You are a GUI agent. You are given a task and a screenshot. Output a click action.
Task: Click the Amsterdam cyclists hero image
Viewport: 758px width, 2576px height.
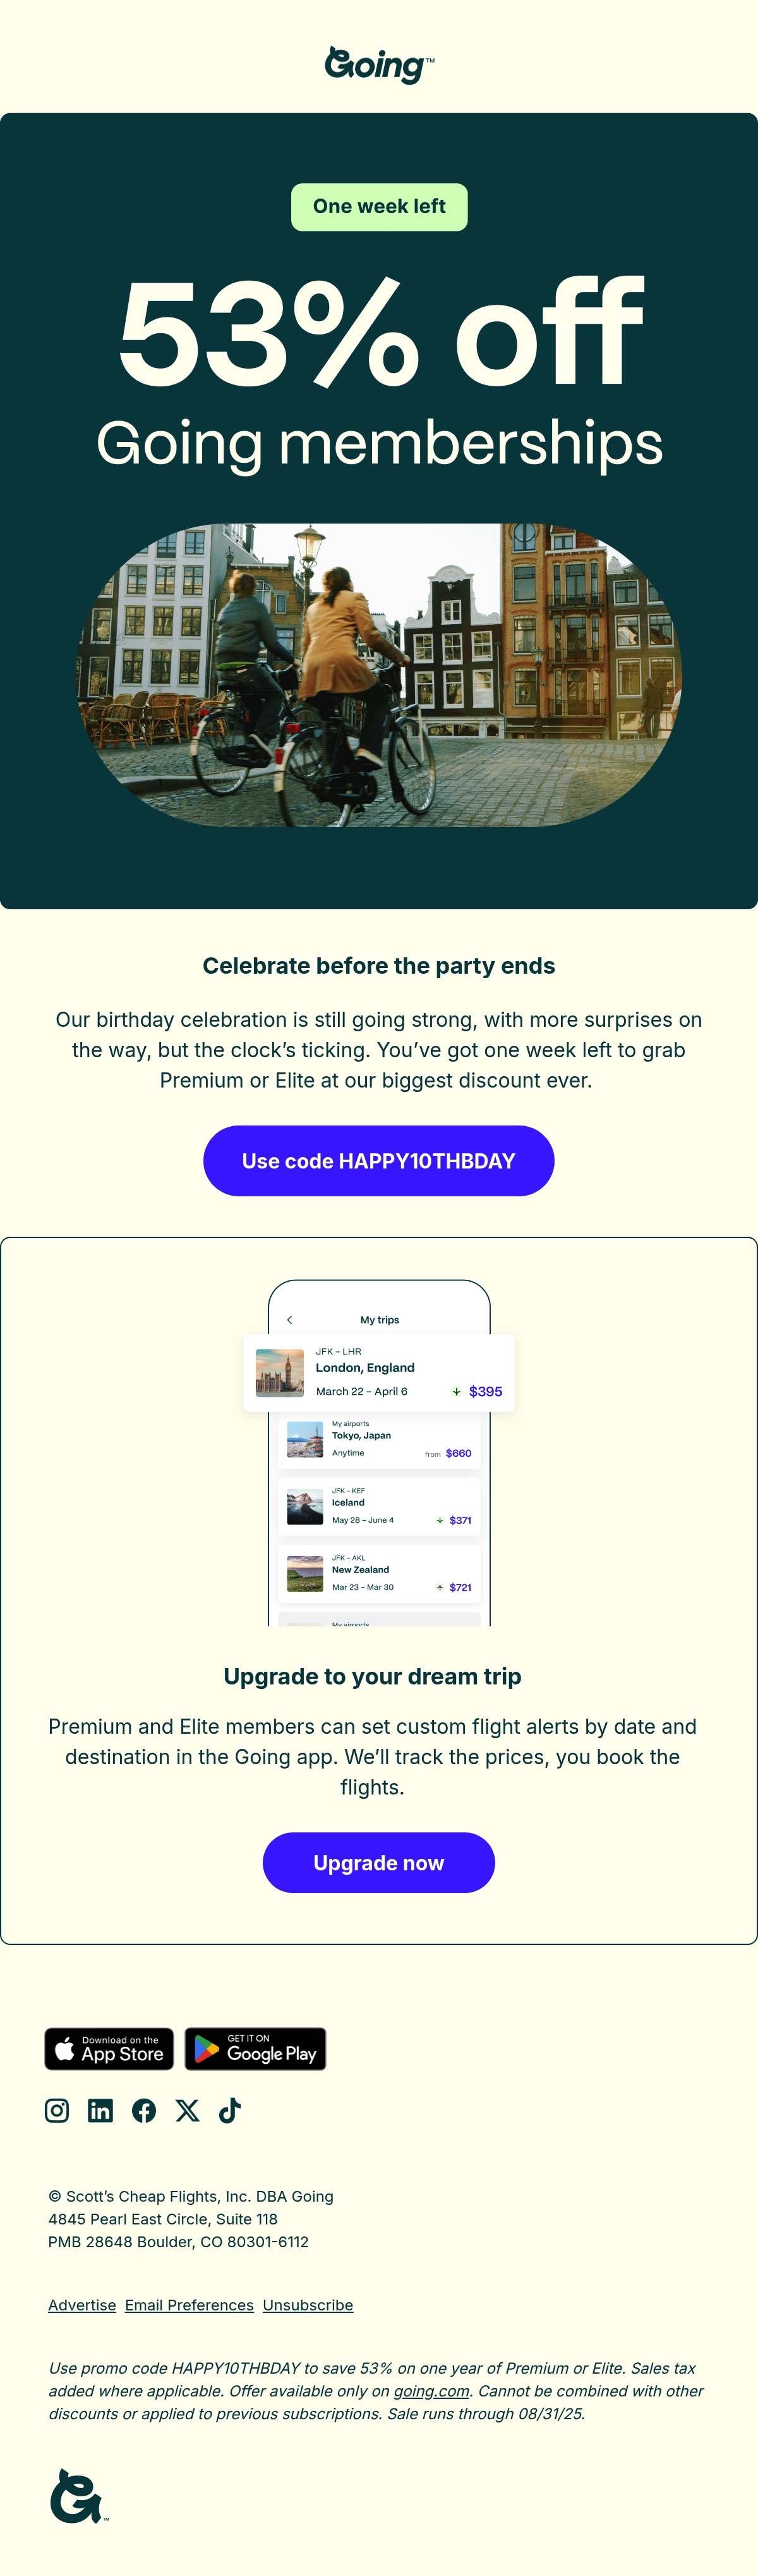coord(380,675)
